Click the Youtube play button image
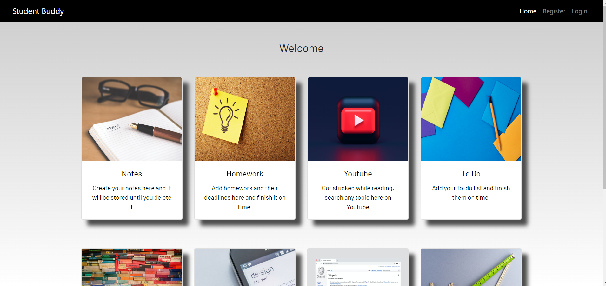This screenshot has height=286, width=606. (358, 119)
